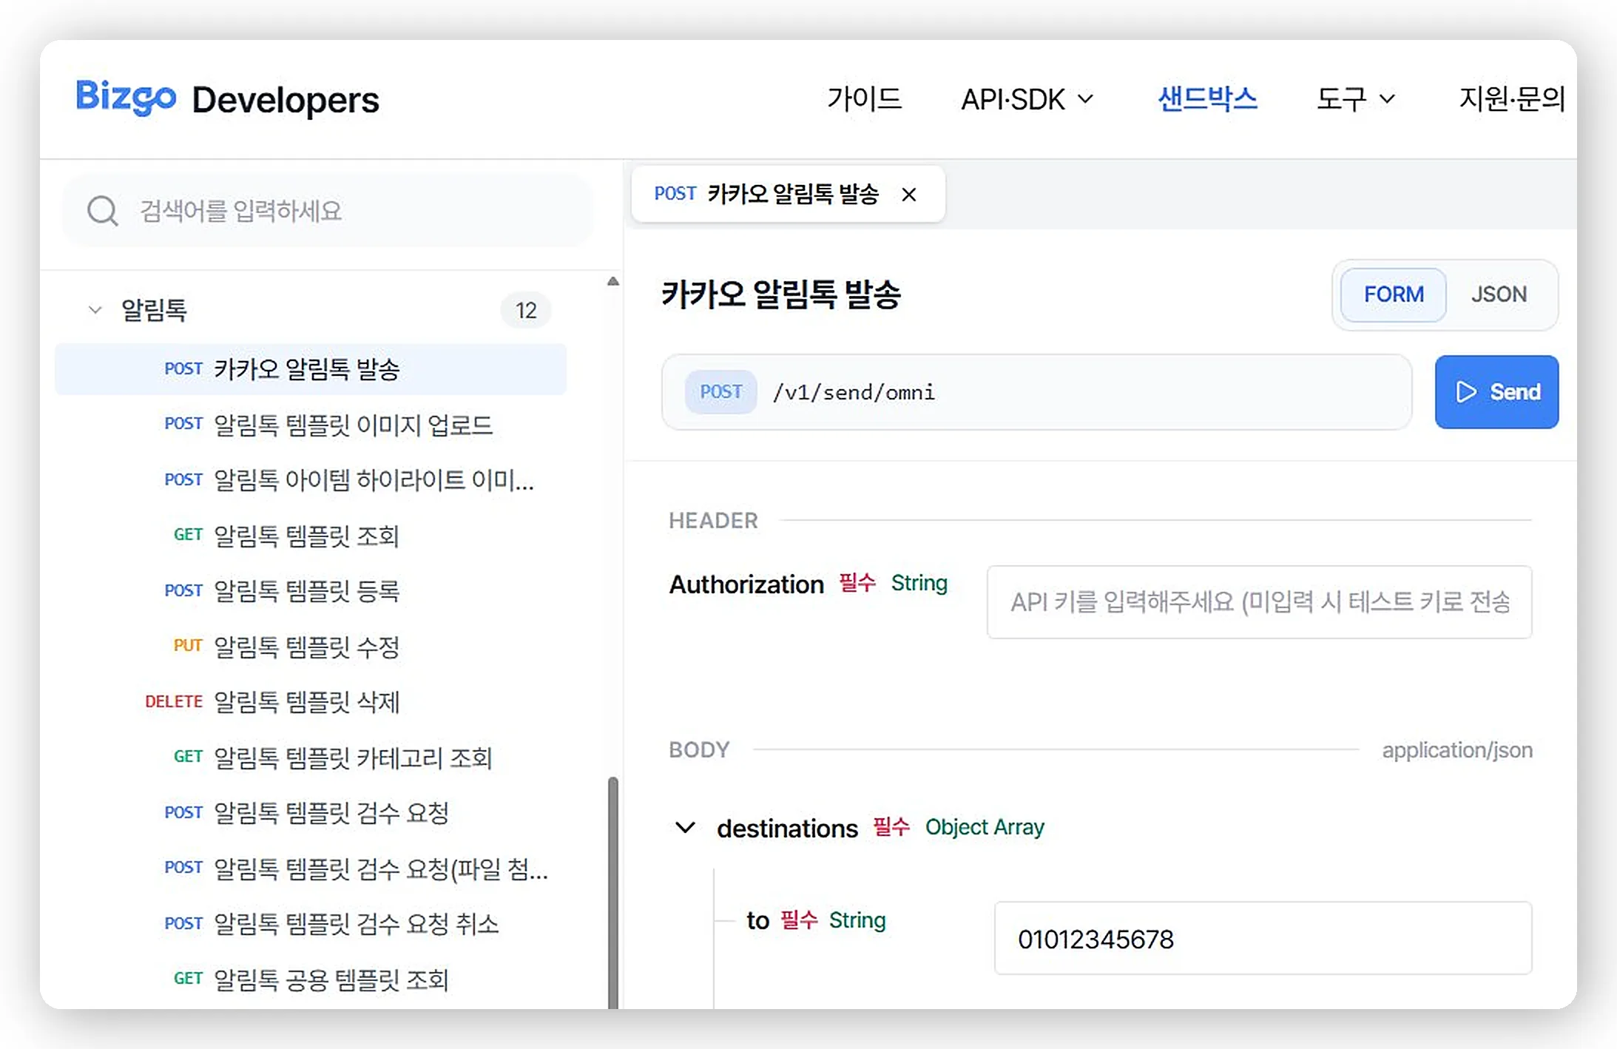Collapse the 알림톡 category
1617x1049 pixels.
click(x=95, y=309)
